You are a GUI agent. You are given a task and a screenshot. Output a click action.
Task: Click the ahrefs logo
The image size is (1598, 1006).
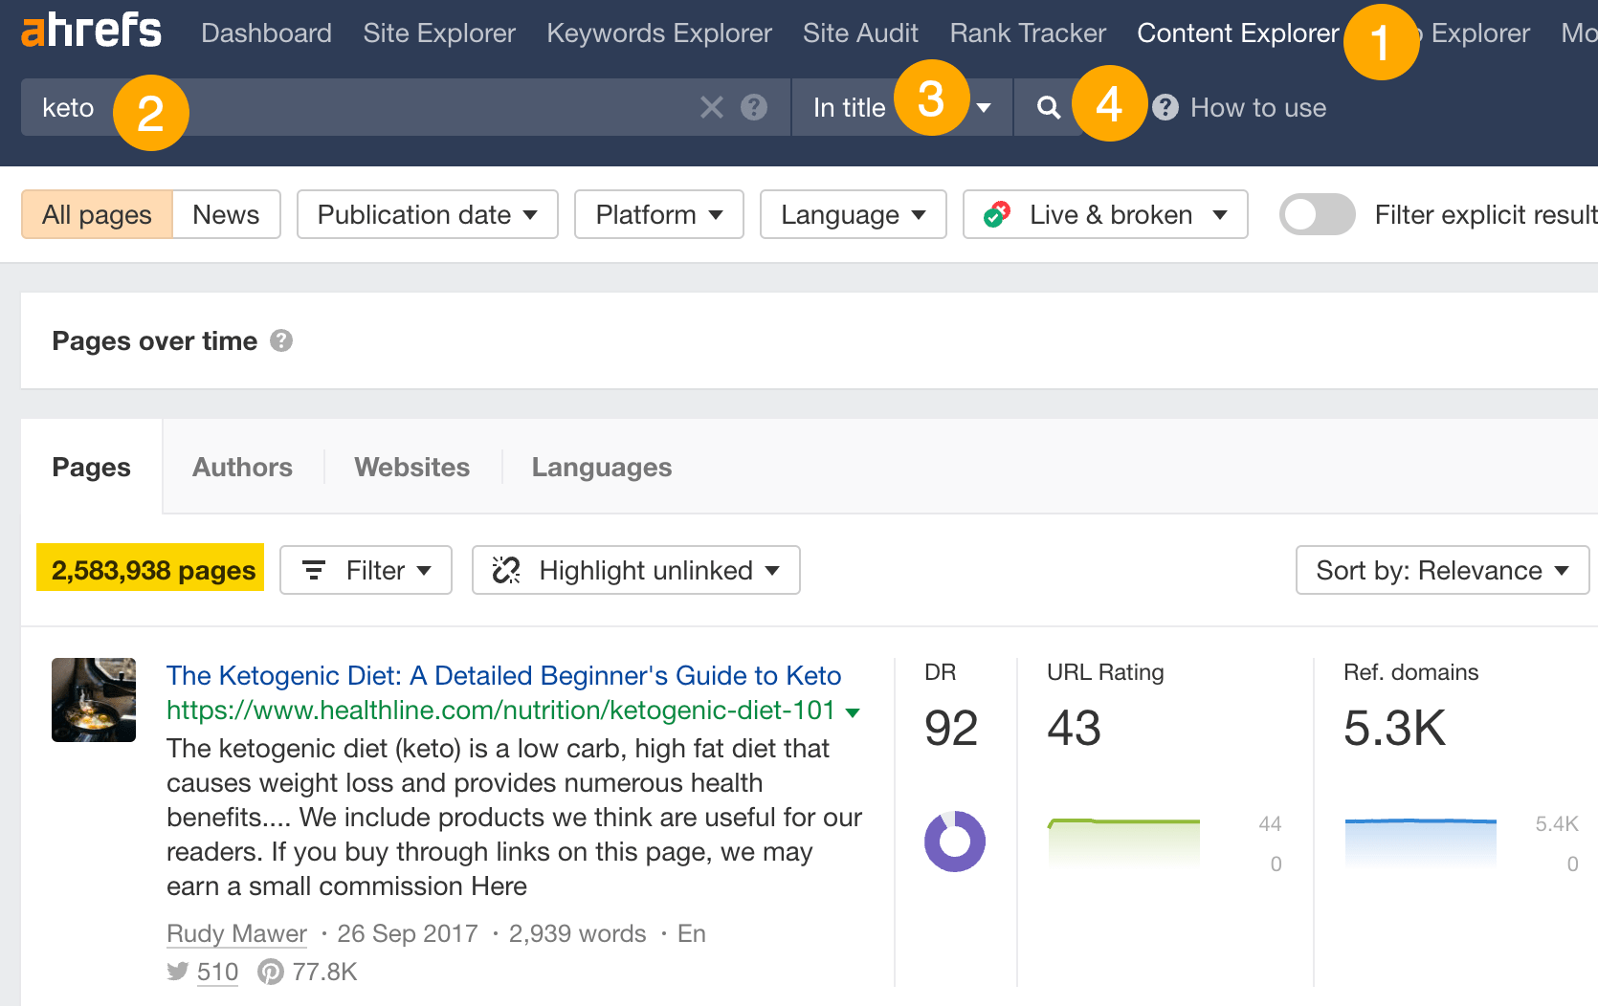point(89,29)
